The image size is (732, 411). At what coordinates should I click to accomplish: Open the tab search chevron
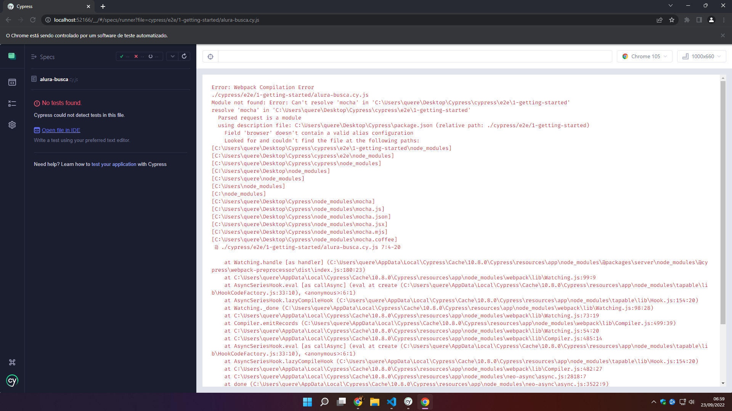tap(671, 5)
